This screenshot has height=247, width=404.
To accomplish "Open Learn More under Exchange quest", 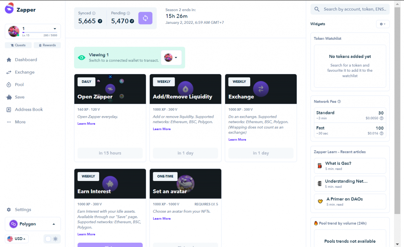I will [x=237, y=139].
